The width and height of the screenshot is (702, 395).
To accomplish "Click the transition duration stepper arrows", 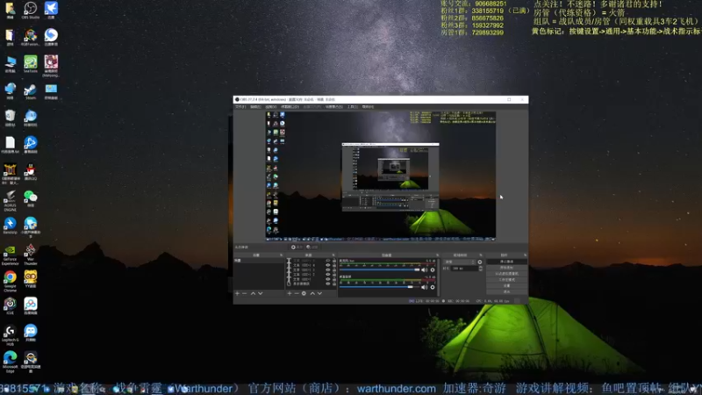I will point(480,269).
